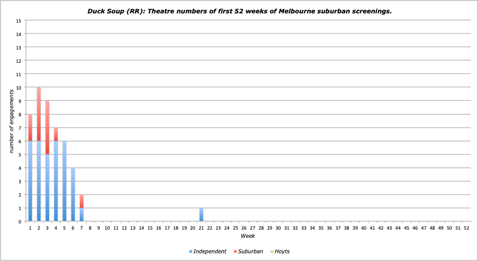Select the blue bar for week 5
Viewport: 478px width, 261px height.
pos(64,181)
